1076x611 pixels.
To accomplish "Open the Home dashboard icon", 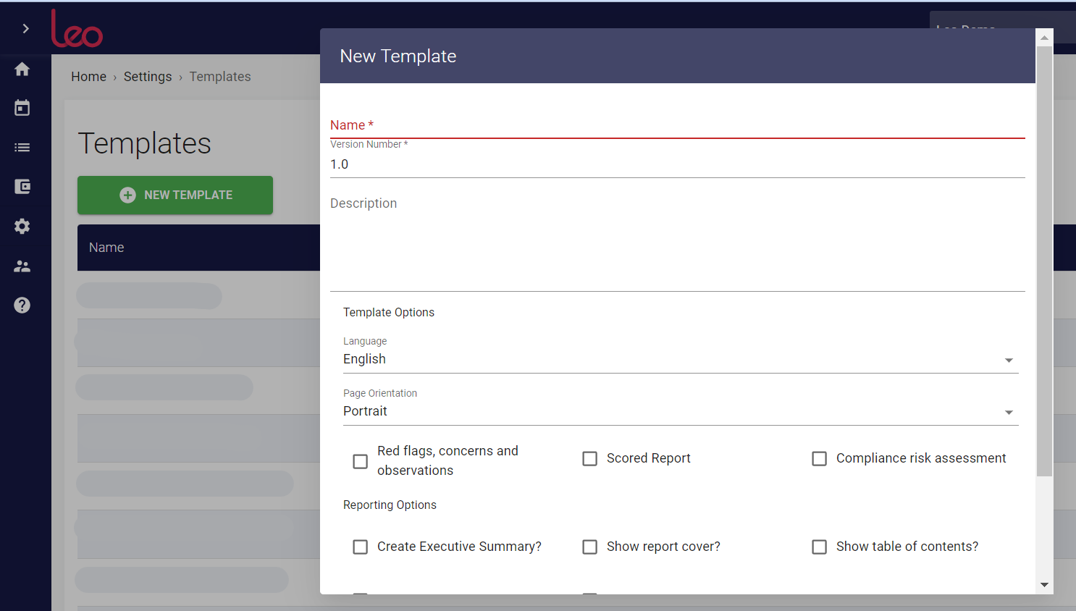I will point(22,68).
